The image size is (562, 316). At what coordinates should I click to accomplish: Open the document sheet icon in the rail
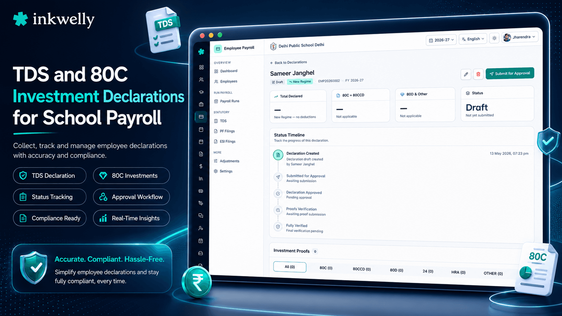point(201,154)
